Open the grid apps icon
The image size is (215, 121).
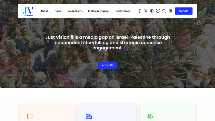point(170,11)
